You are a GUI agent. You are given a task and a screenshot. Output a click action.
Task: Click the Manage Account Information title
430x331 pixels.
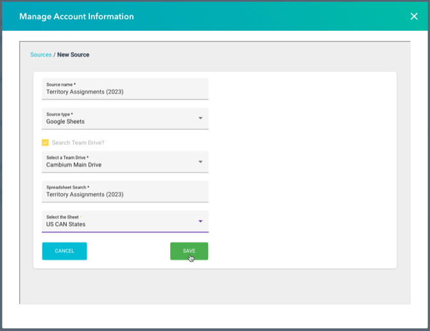point(76,17)
